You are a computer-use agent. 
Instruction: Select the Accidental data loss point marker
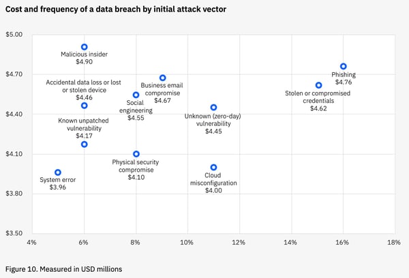pos(85,106)
